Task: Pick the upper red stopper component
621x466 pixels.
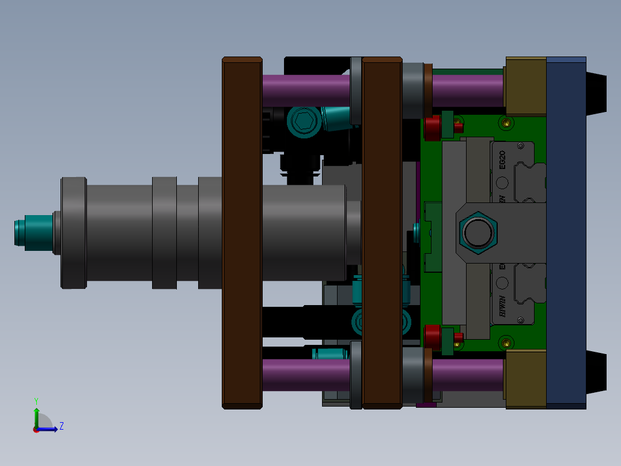Action: pos(433,127)
